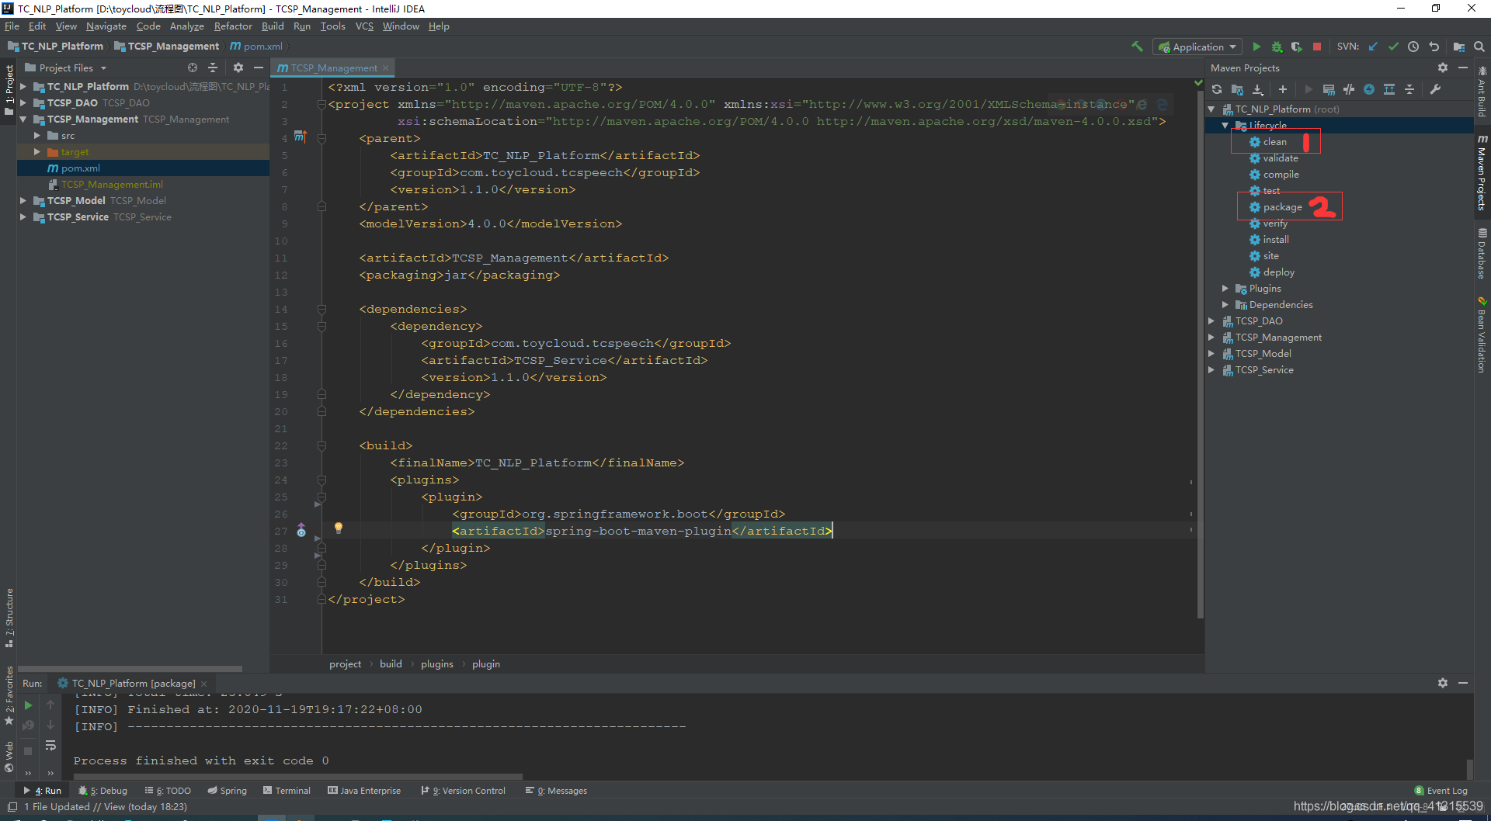This screenshot has height=821, width=1491.
Task: Expand Dependencies node in Maven Projects
Action: click(x=1225, y=304)
